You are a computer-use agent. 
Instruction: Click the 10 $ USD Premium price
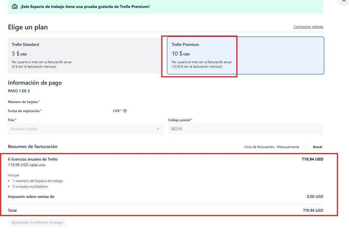tap(181, 54)
